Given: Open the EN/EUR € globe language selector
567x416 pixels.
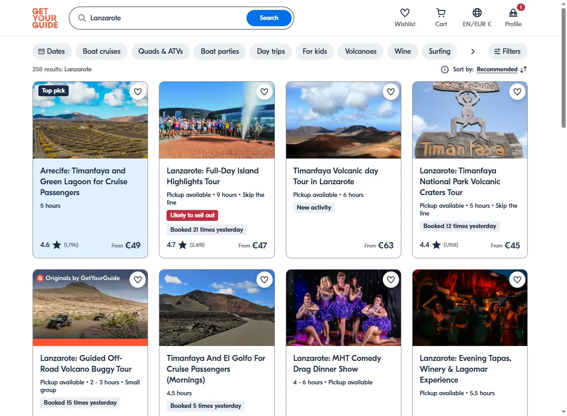Looking at the screenshot, I should point(477,13).
